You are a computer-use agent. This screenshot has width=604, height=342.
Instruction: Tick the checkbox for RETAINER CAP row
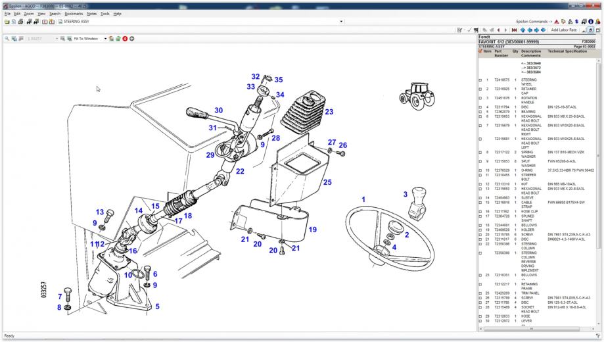tap(480, 89)
